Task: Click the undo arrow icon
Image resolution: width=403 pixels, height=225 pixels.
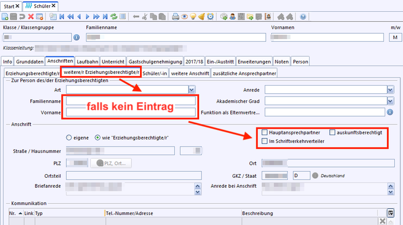Action: pyautogui.click(x=22, y=17)
